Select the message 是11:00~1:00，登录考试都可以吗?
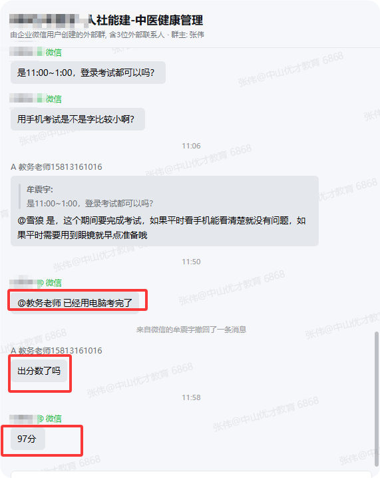This screenshot has width=380, height=478. click(x=88, y=73)
